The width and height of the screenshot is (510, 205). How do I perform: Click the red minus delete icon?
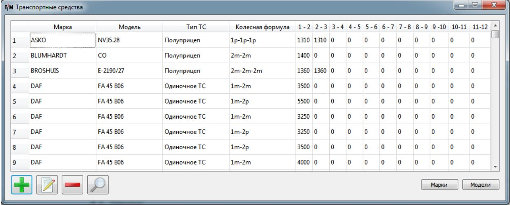tap(72, 185)
